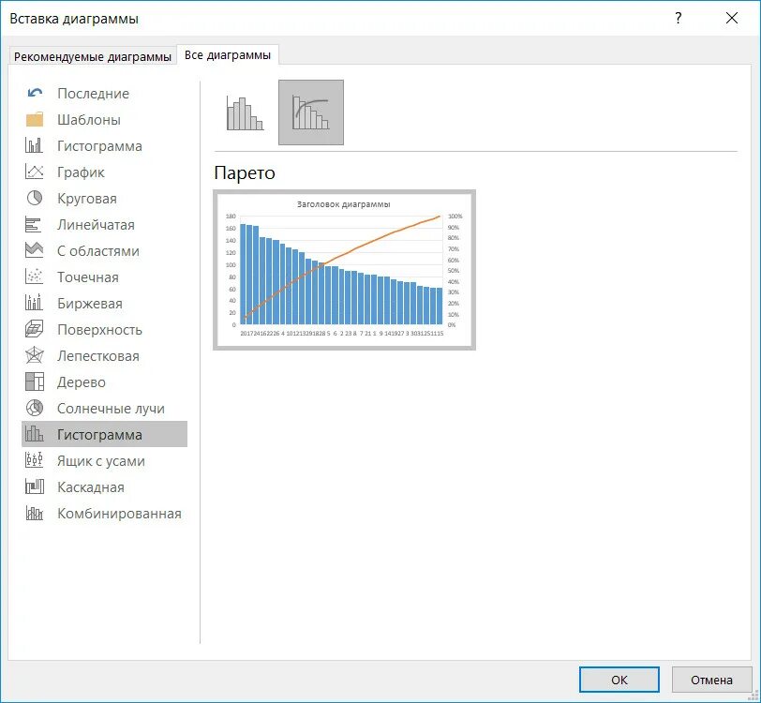Click the Поверхность text label
761x703 pixels.
pos(99,329)
